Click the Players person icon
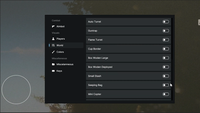The image size is (200, 113). [53, 39]
